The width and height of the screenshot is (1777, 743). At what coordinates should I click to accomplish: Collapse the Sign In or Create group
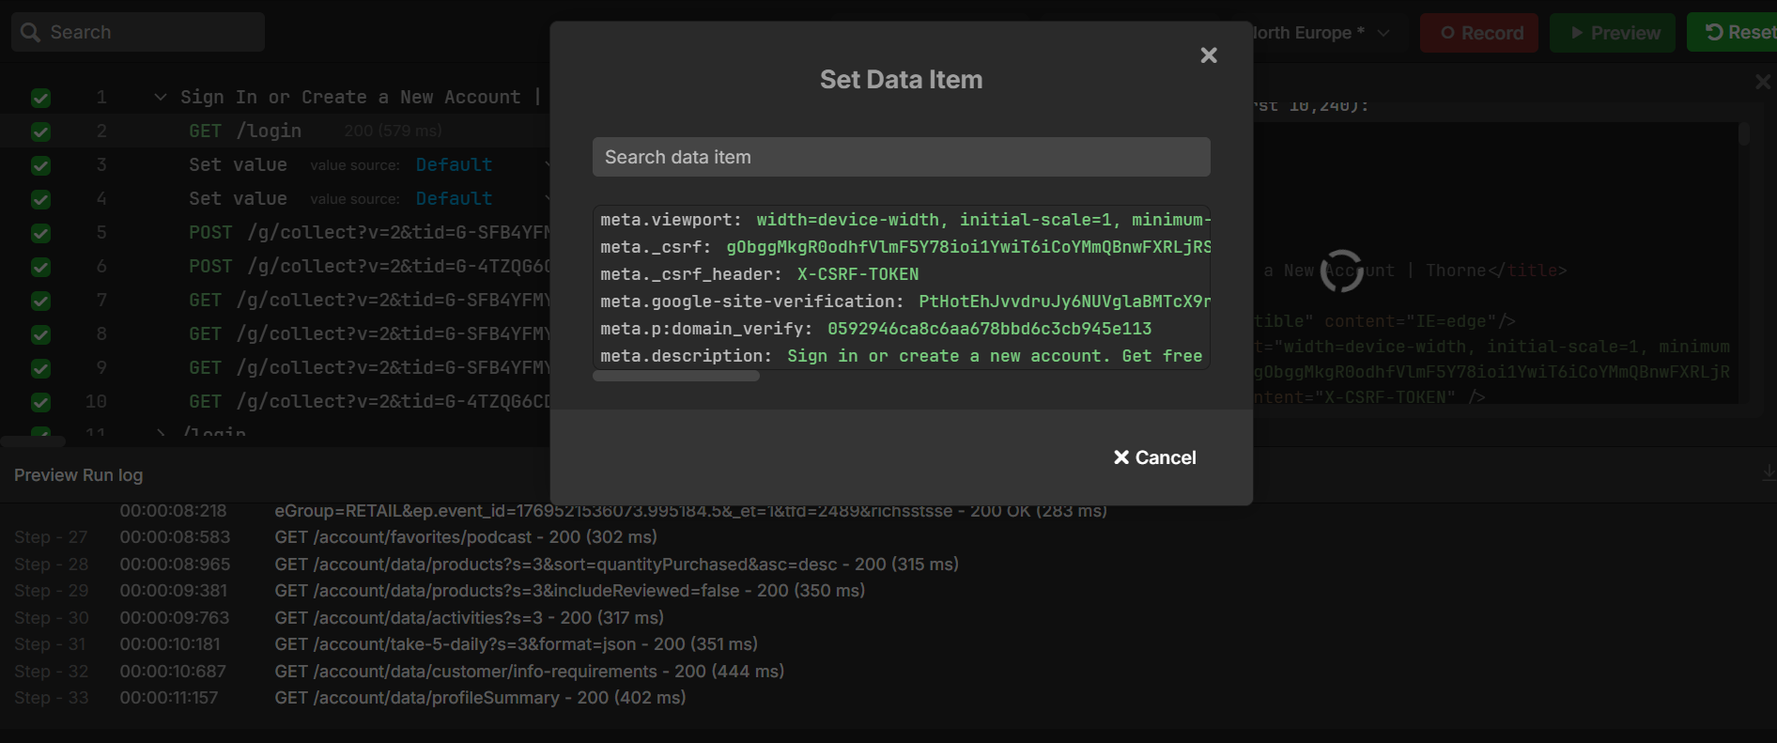point(161,98)
